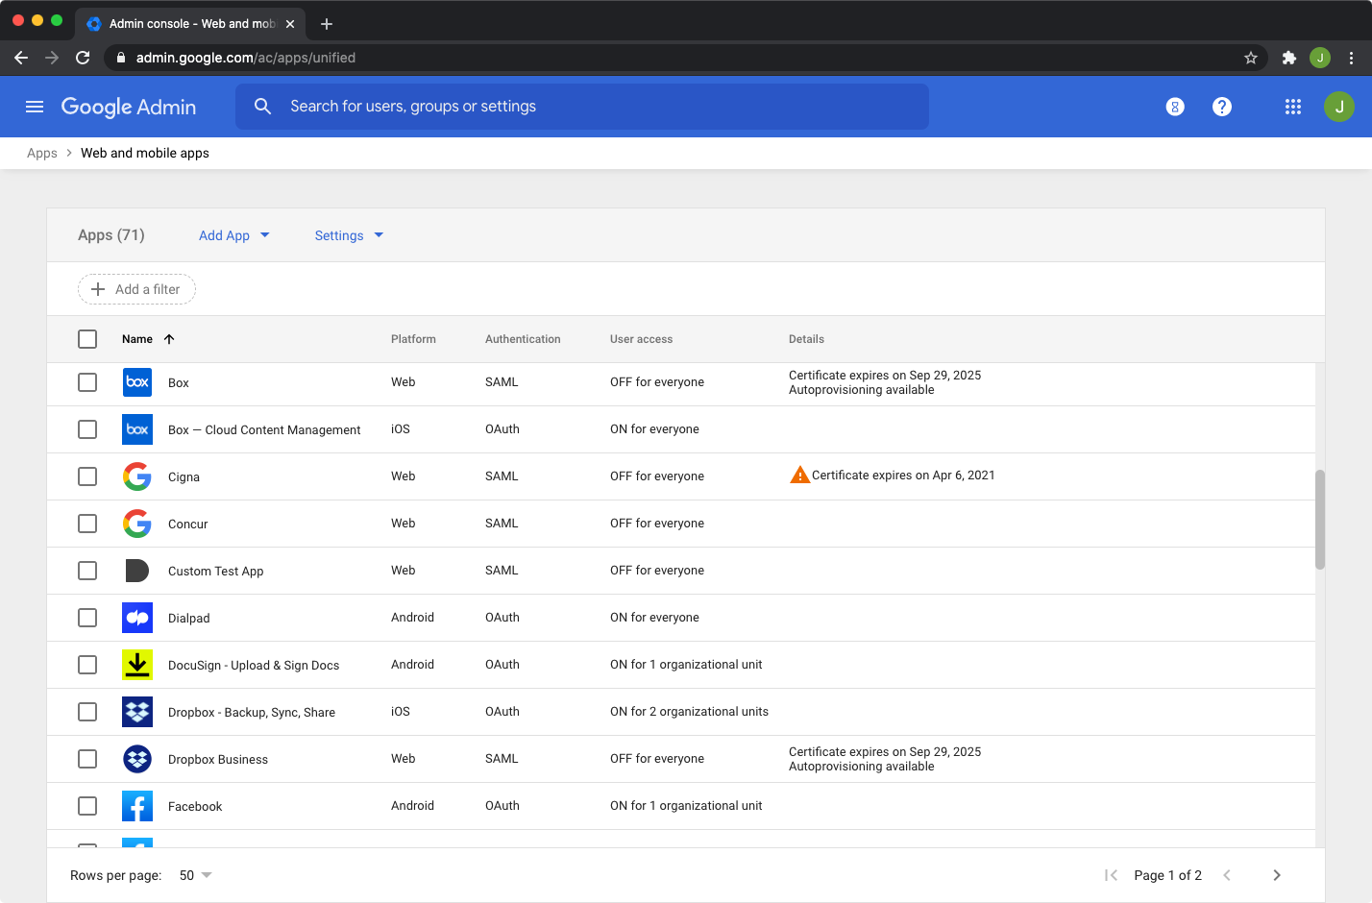Open a new browser tab
This screenshot has width=1372, height=903.
(327, 24)
